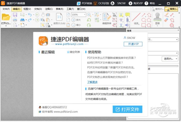The width and height of the screenshot is (181, 122).
Task: Click 清空列表 to clear recent list
Action: [73, 52]
